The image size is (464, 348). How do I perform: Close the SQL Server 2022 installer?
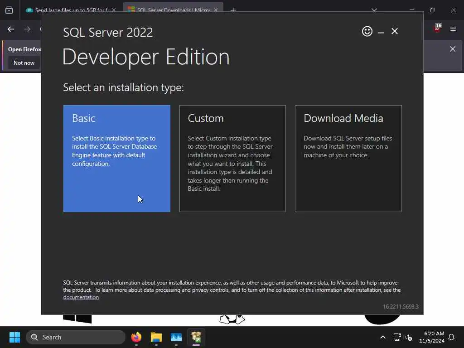(x=395, y=31)
